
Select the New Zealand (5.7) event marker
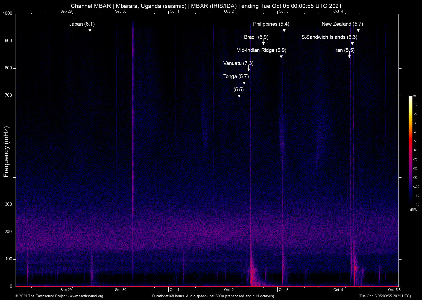click(x=342, y=24)
